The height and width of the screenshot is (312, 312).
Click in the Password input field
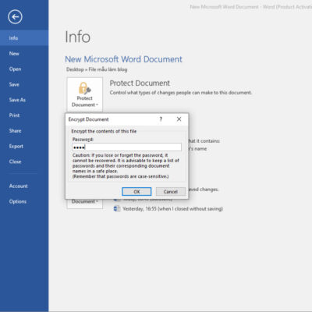tap(126, 147)
